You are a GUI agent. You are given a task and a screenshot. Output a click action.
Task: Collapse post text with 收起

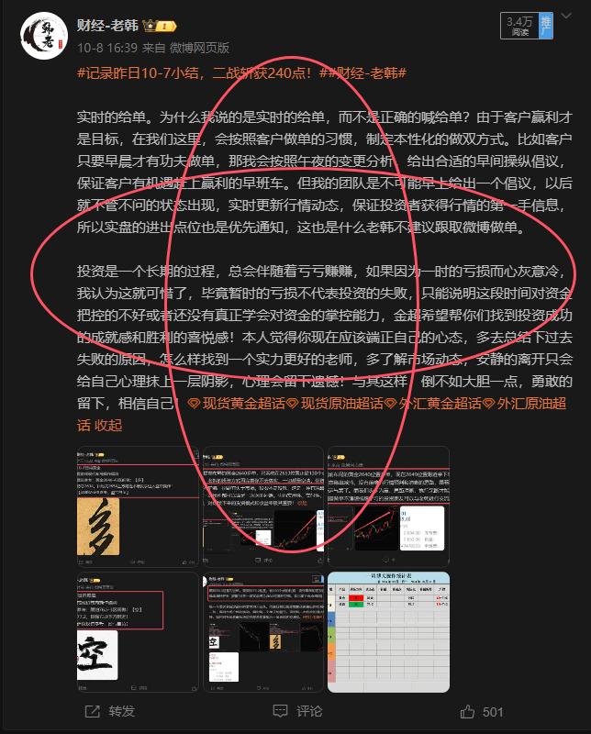pyautogui.click(x=108, y=425)
